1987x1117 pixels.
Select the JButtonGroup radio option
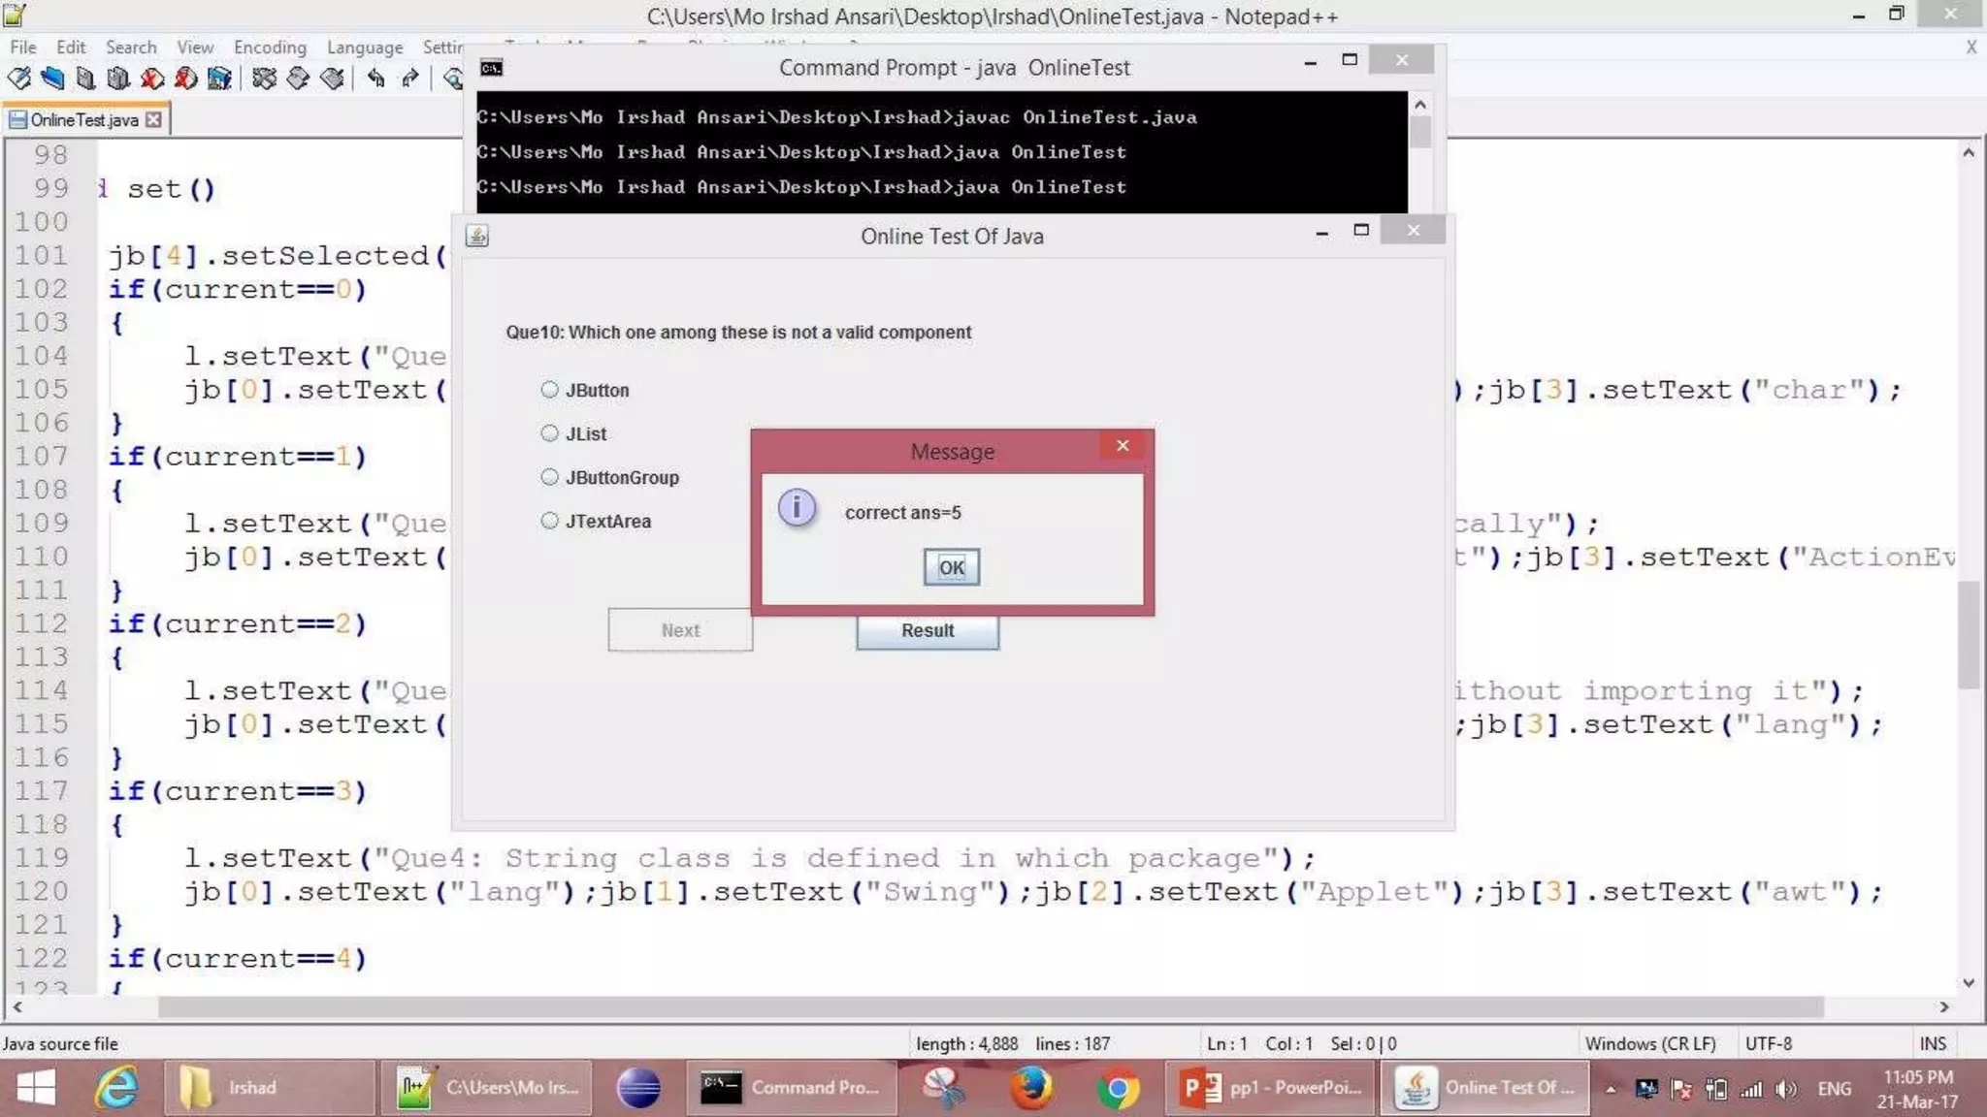(x=550, y=477)
